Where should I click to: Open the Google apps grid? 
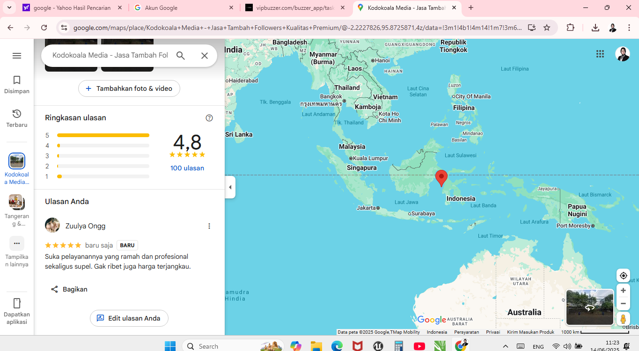[600, 54]
